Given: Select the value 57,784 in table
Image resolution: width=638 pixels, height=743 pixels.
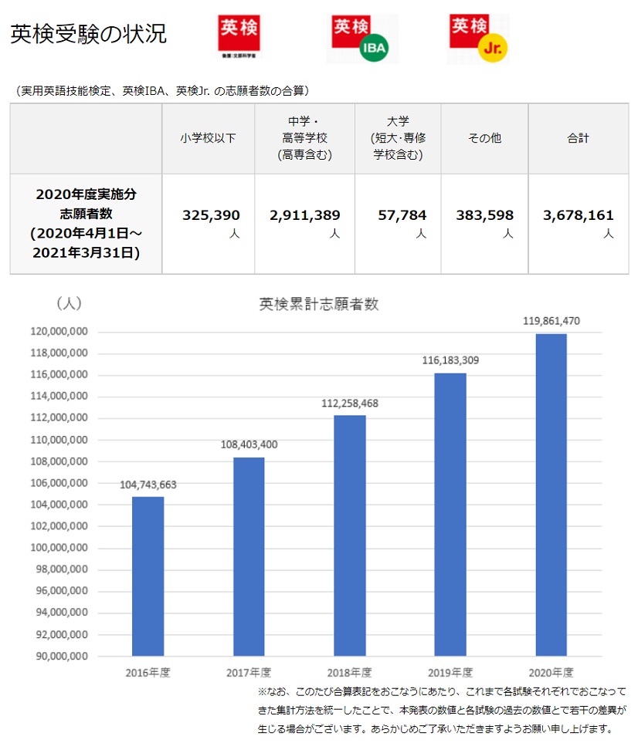Looking at the screenshot, I should coord(402,215).
